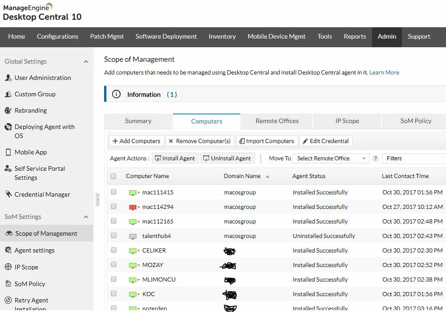446x312 pixels.
Task: Open the Software Deployment menu
Action: [166, 37]
